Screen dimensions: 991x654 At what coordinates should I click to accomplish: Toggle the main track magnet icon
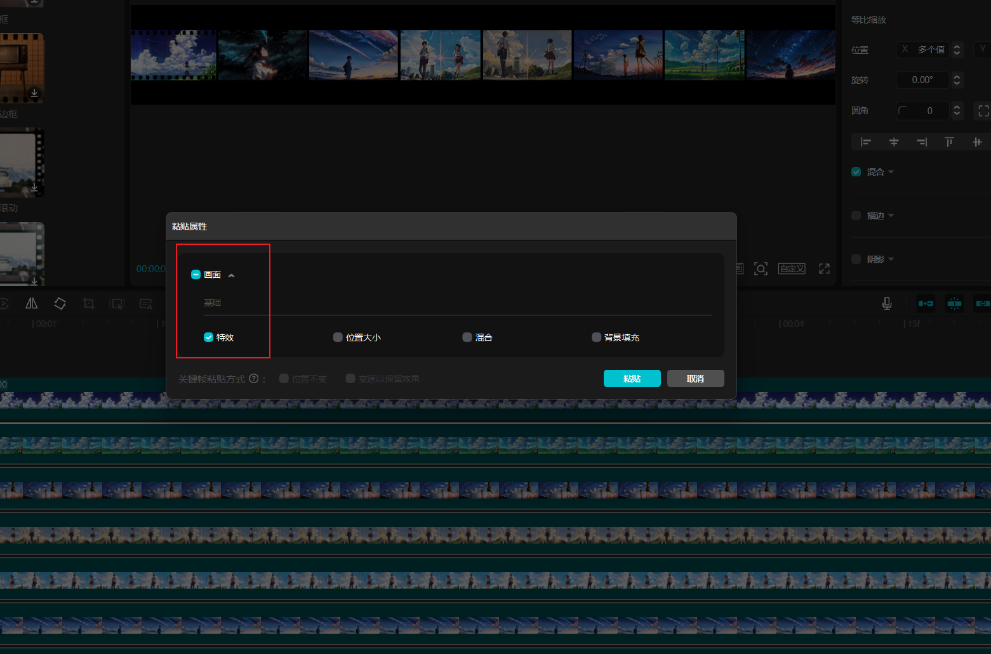[x=926, y=304]
